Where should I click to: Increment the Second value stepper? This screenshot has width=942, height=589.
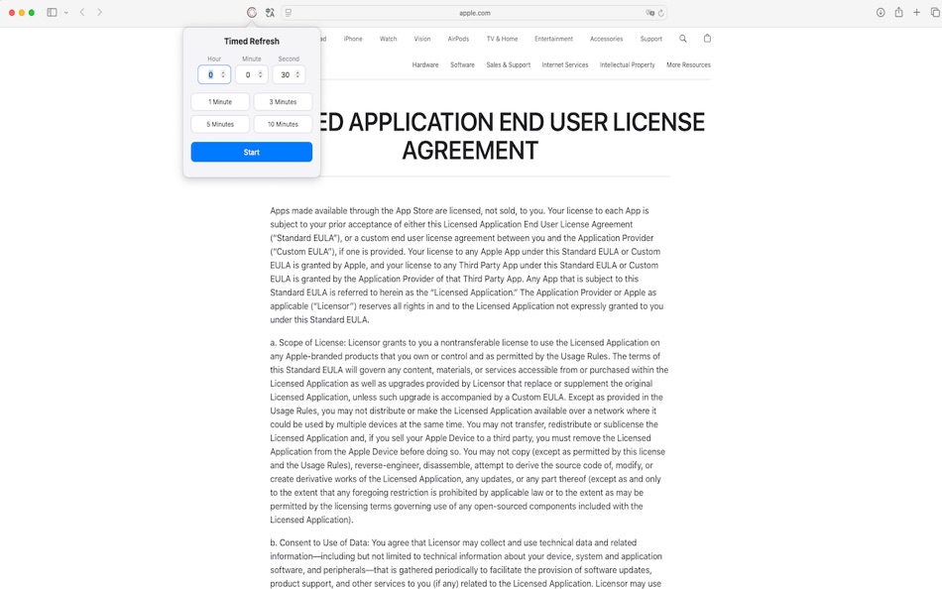pyautogui.click(x=299, y=71)
